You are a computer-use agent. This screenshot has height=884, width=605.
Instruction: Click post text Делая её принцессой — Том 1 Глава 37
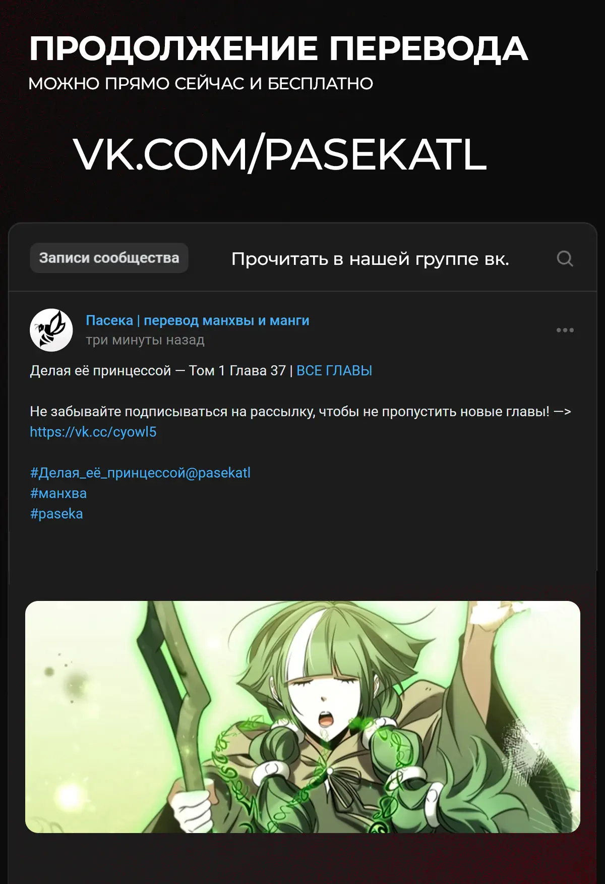click(158, 371)
